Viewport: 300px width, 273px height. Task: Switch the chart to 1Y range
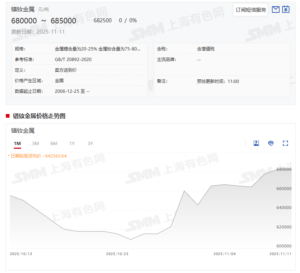point(72,144)
